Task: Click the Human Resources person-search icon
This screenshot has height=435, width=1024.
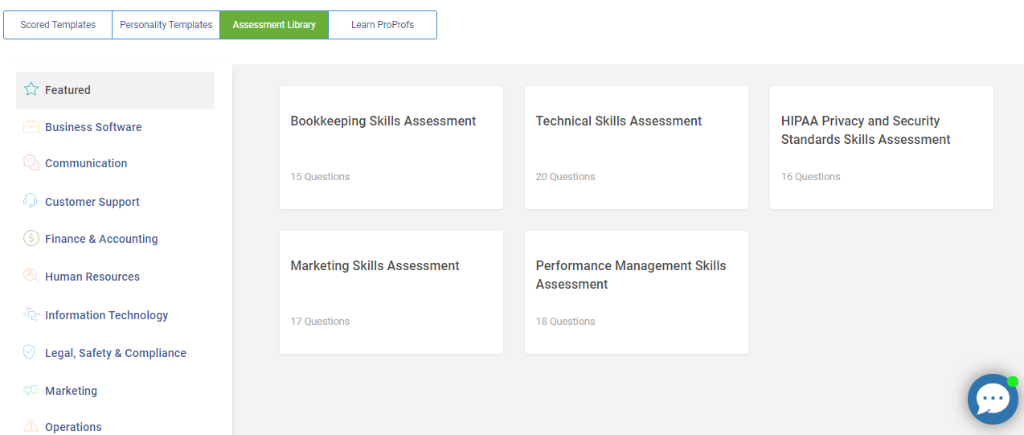Action: coord(31,276)
